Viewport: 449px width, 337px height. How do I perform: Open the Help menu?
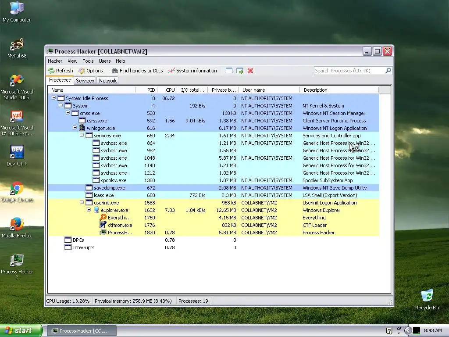pyautogui.click(x=121, y=61)
